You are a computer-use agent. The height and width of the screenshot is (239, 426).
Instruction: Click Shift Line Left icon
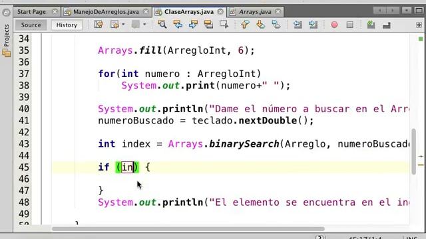pyautogui.click(x=298, y=25)
